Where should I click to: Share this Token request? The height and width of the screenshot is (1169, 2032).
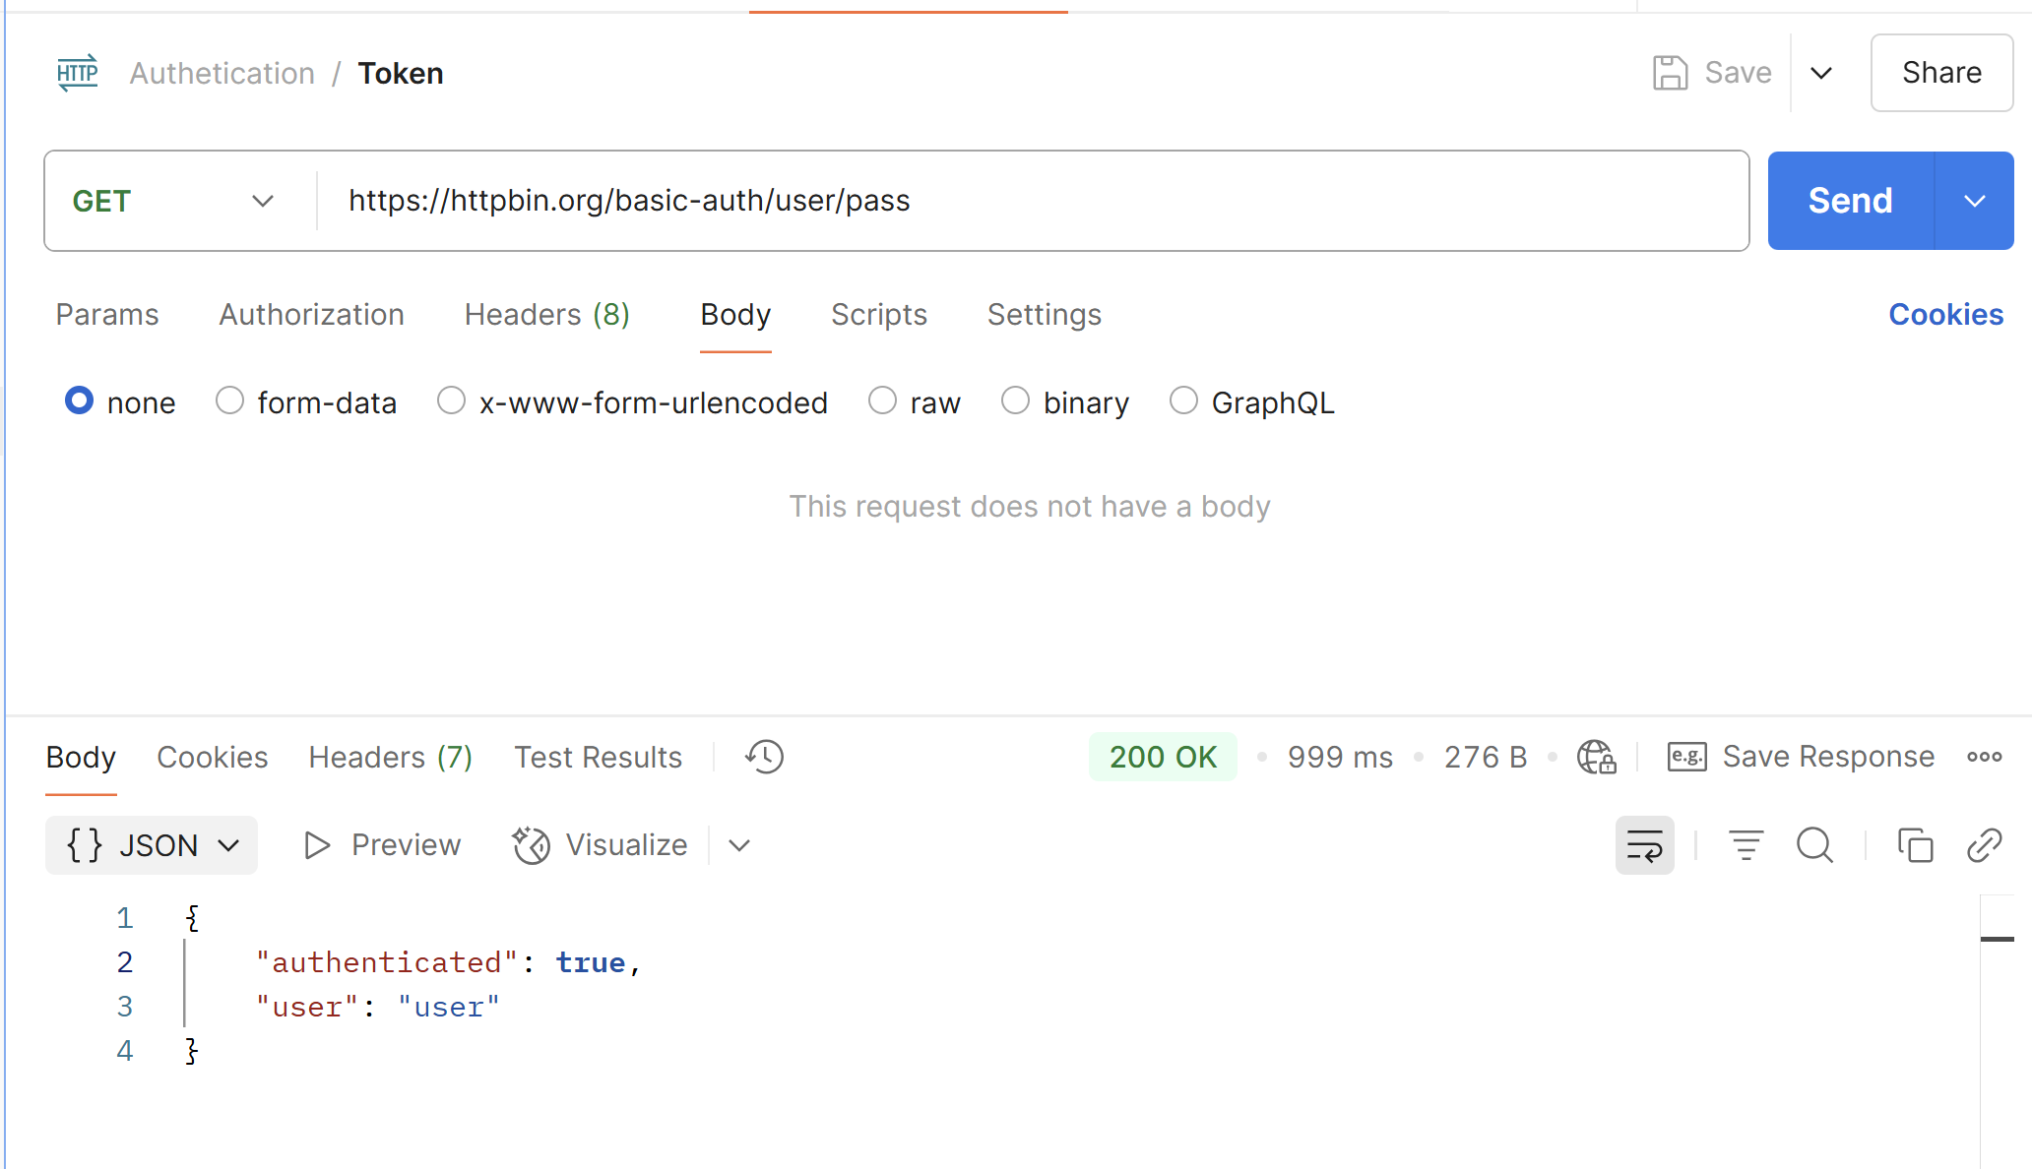(x=1940, y=72)
